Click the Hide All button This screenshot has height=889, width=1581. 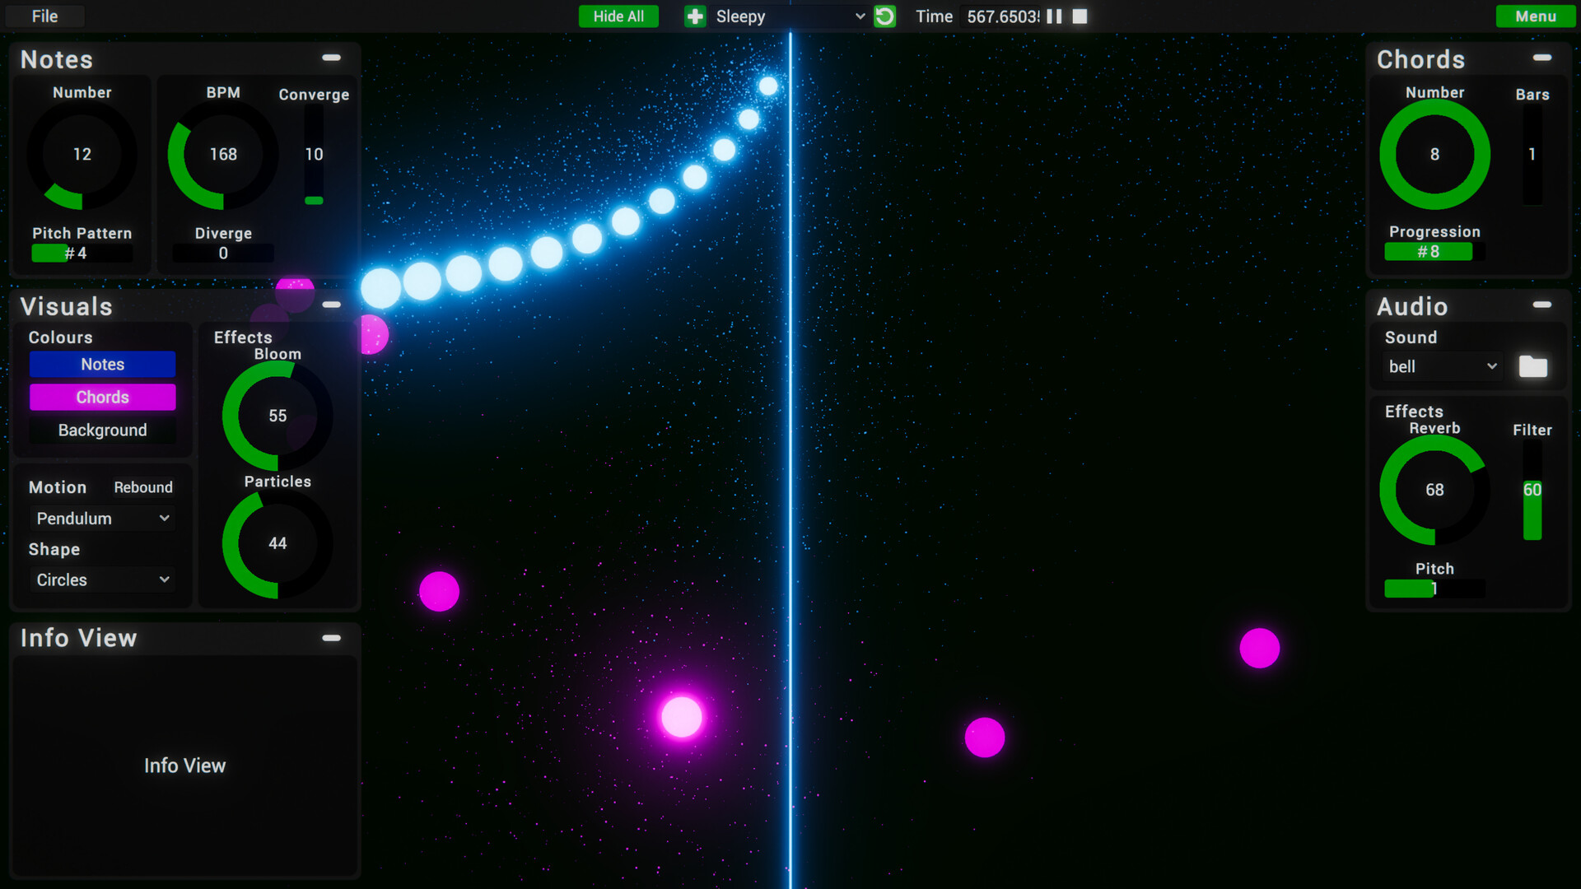[618, 16]
